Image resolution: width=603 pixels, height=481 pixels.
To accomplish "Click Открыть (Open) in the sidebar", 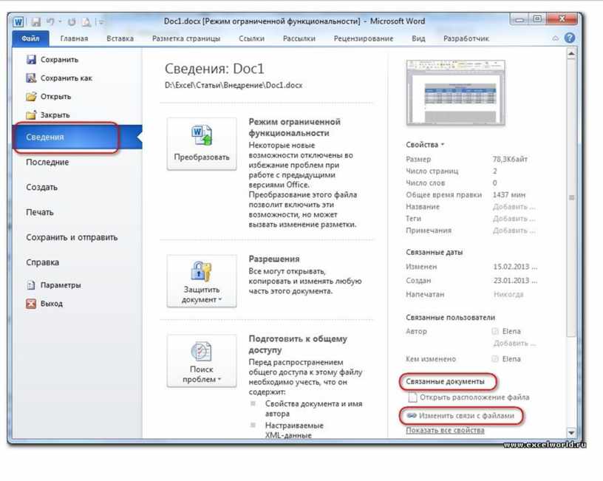I will 55,97.
